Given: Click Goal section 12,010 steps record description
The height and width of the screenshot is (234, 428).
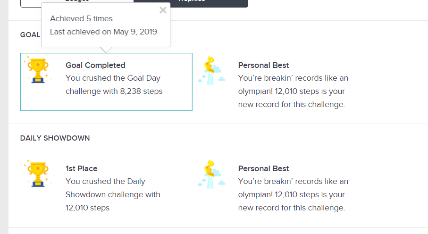Looking at the screenshot, I should click(x=293, y=91).
